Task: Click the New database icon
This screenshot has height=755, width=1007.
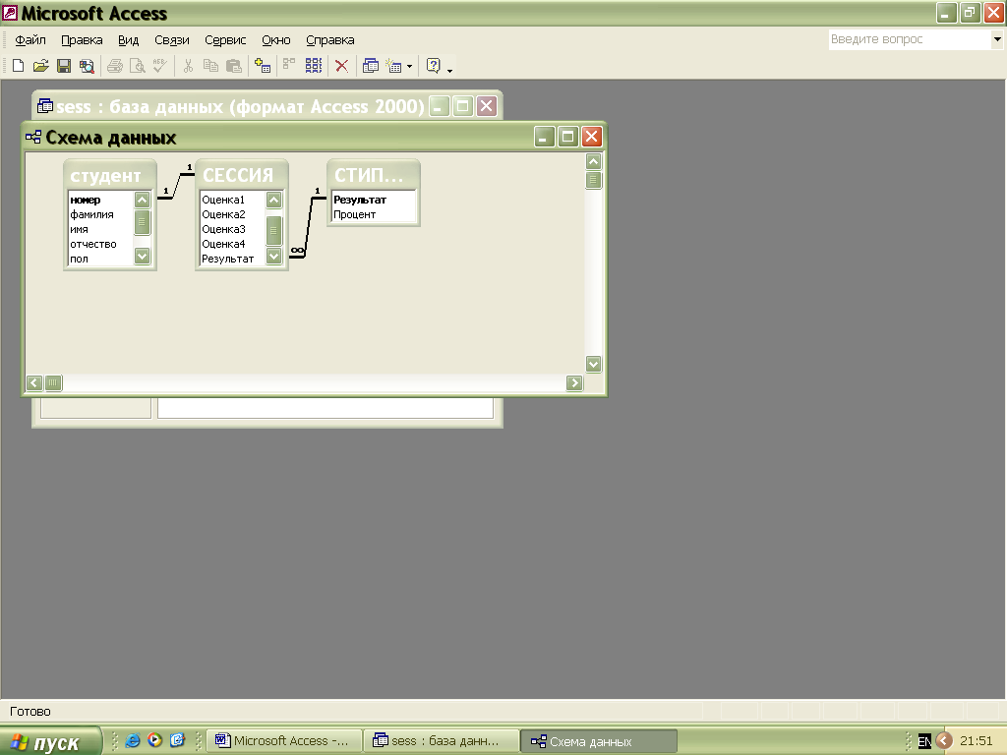Action: 19,66
